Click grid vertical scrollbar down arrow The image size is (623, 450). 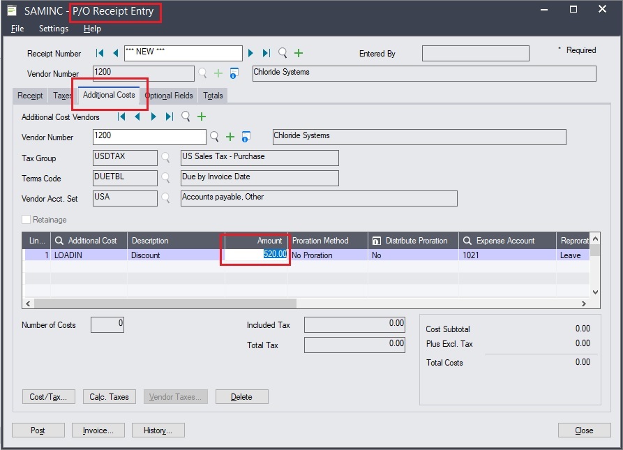tap(595, 292)
